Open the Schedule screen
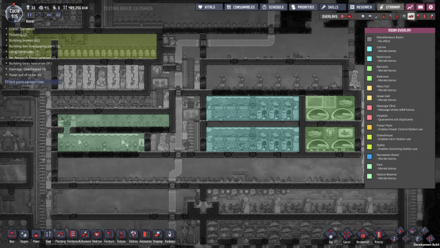 273,7
